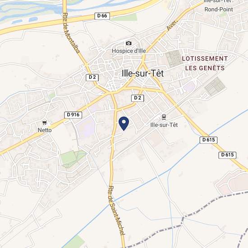Select the lower D 615 road shield

point(227,155)
